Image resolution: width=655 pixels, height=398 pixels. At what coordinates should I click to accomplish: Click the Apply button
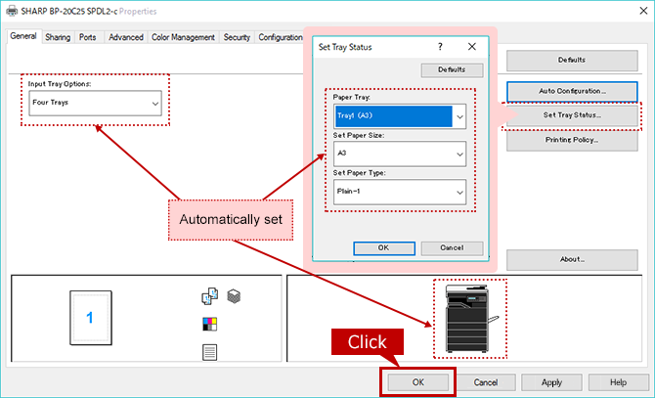[x=551, y=382]
